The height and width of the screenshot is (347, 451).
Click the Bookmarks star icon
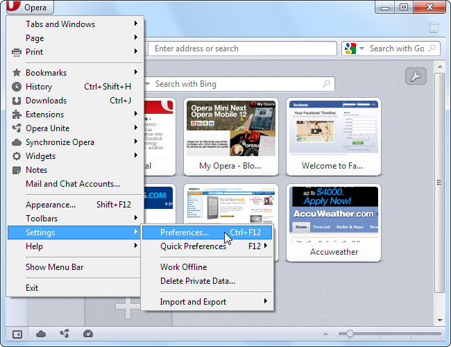(x=17, y=72)
